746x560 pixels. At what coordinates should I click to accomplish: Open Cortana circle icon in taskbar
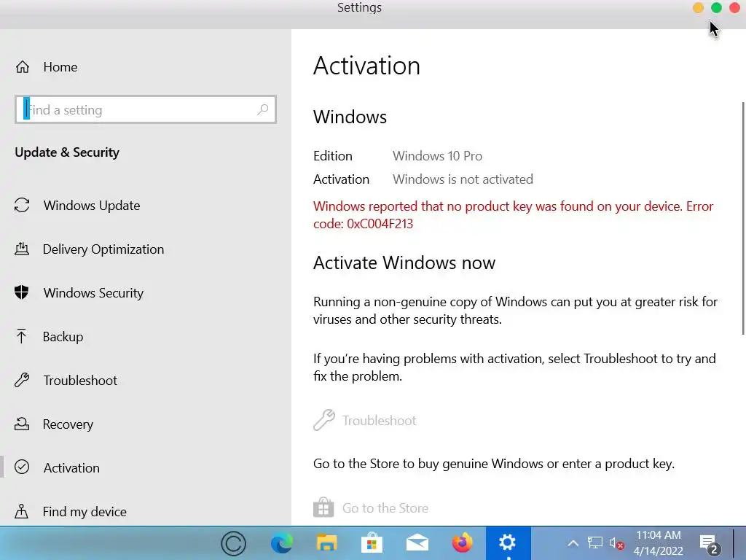pyautogui.click(x=234, y=543)
